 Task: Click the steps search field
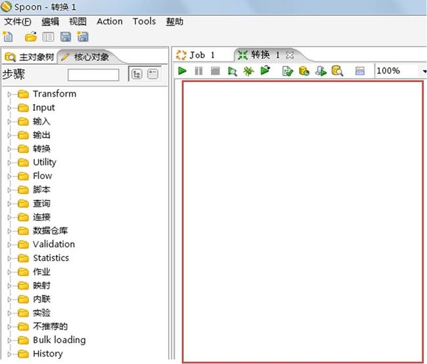(x=93, y=75)
